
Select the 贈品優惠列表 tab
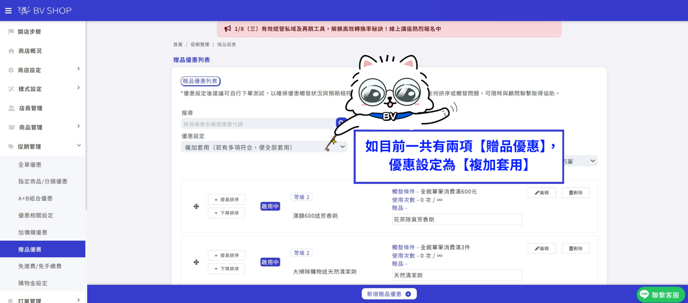(200, 81)
